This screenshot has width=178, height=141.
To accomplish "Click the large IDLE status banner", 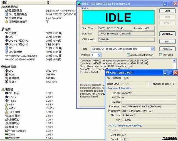I will pos(118,17).
